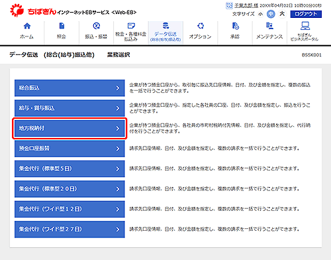The width and height of the screenshot is (331, 260).
Task: Click the chevron on 集金代行（ワイド型２７日）
Action: (118, 229)
